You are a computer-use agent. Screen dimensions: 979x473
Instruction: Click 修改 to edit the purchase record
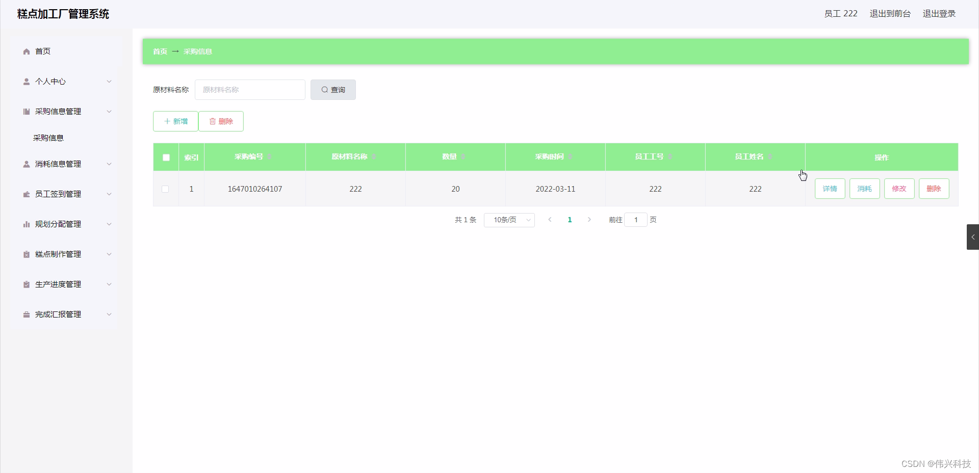(899, 189)
